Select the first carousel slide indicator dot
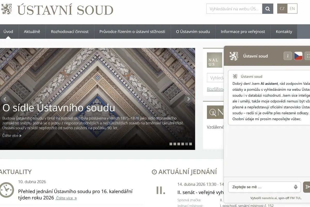Screen dimensions: 310x207 pos(171,144)
